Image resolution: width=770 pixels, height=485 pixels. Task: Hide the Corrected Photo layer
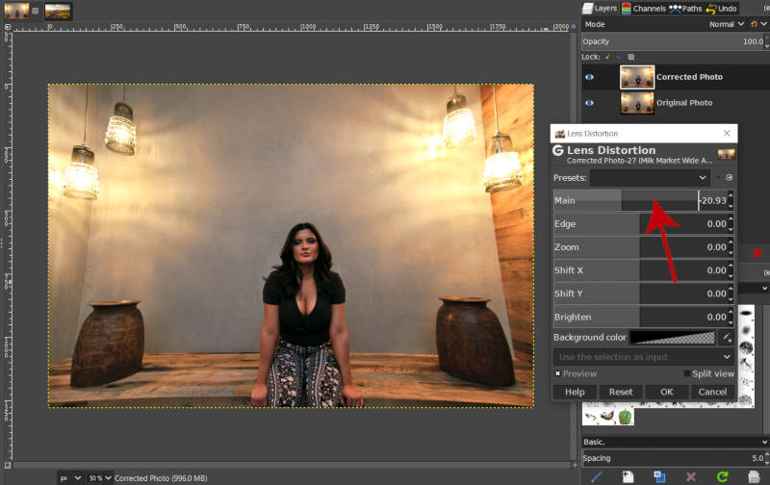(589, 77)
